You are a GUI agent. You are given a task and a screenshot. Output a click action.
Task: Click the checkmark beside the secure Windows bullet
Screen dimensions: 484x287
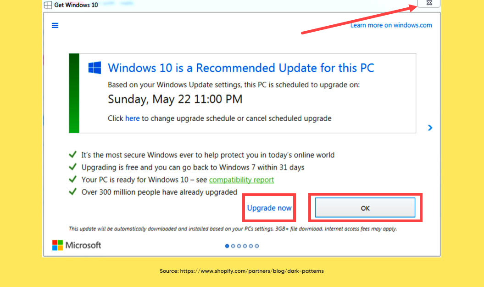pos(72,154)
